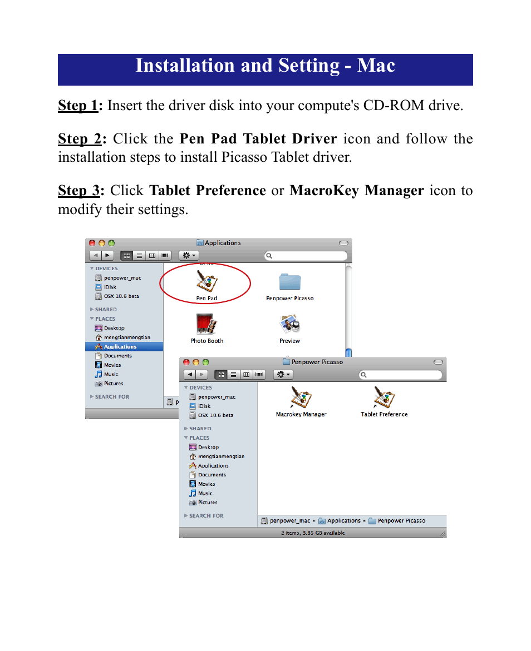The image size is (531, 651).
Task: Switch Applications window to Cover Flow view
Action: coord(165,255)
